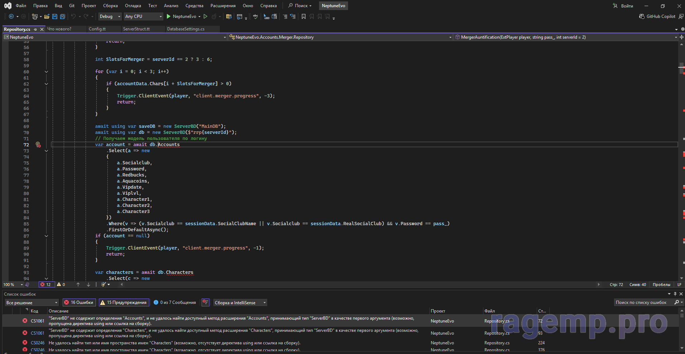Click the error lightbulb icon on line 72

coord(38,145)
